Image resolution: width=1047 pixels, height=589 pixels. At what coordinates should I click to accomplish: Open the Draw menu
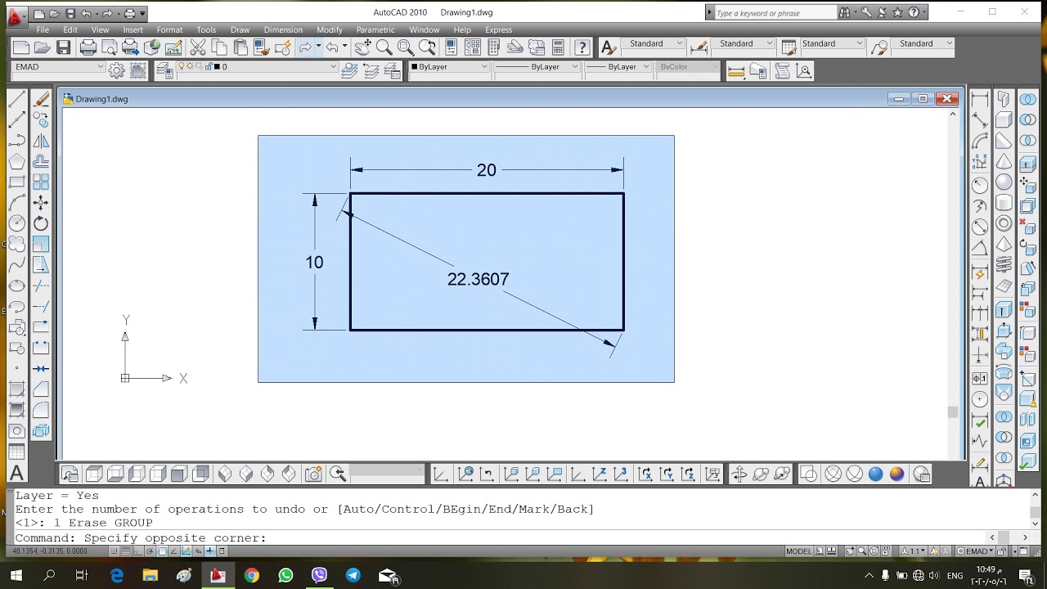pos(240,30)
